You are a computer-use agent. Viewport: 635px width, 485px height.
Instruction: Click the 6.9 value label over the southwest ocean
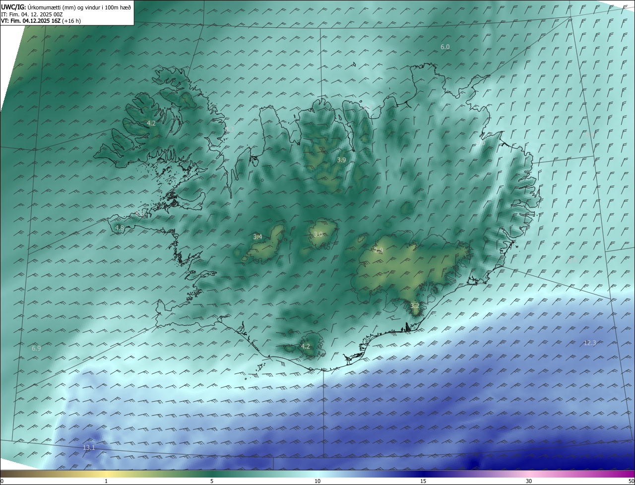pyautogui.click(x=36, y=349)
